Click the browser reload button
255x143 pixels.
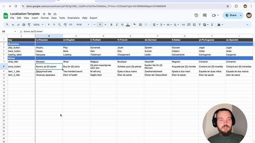(x=16, y=6)
